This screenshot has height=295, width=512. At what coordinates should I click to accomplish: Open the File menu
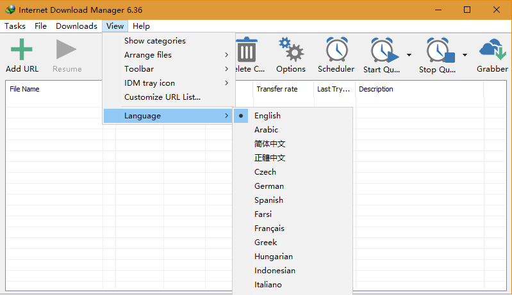tap(40, 26)
